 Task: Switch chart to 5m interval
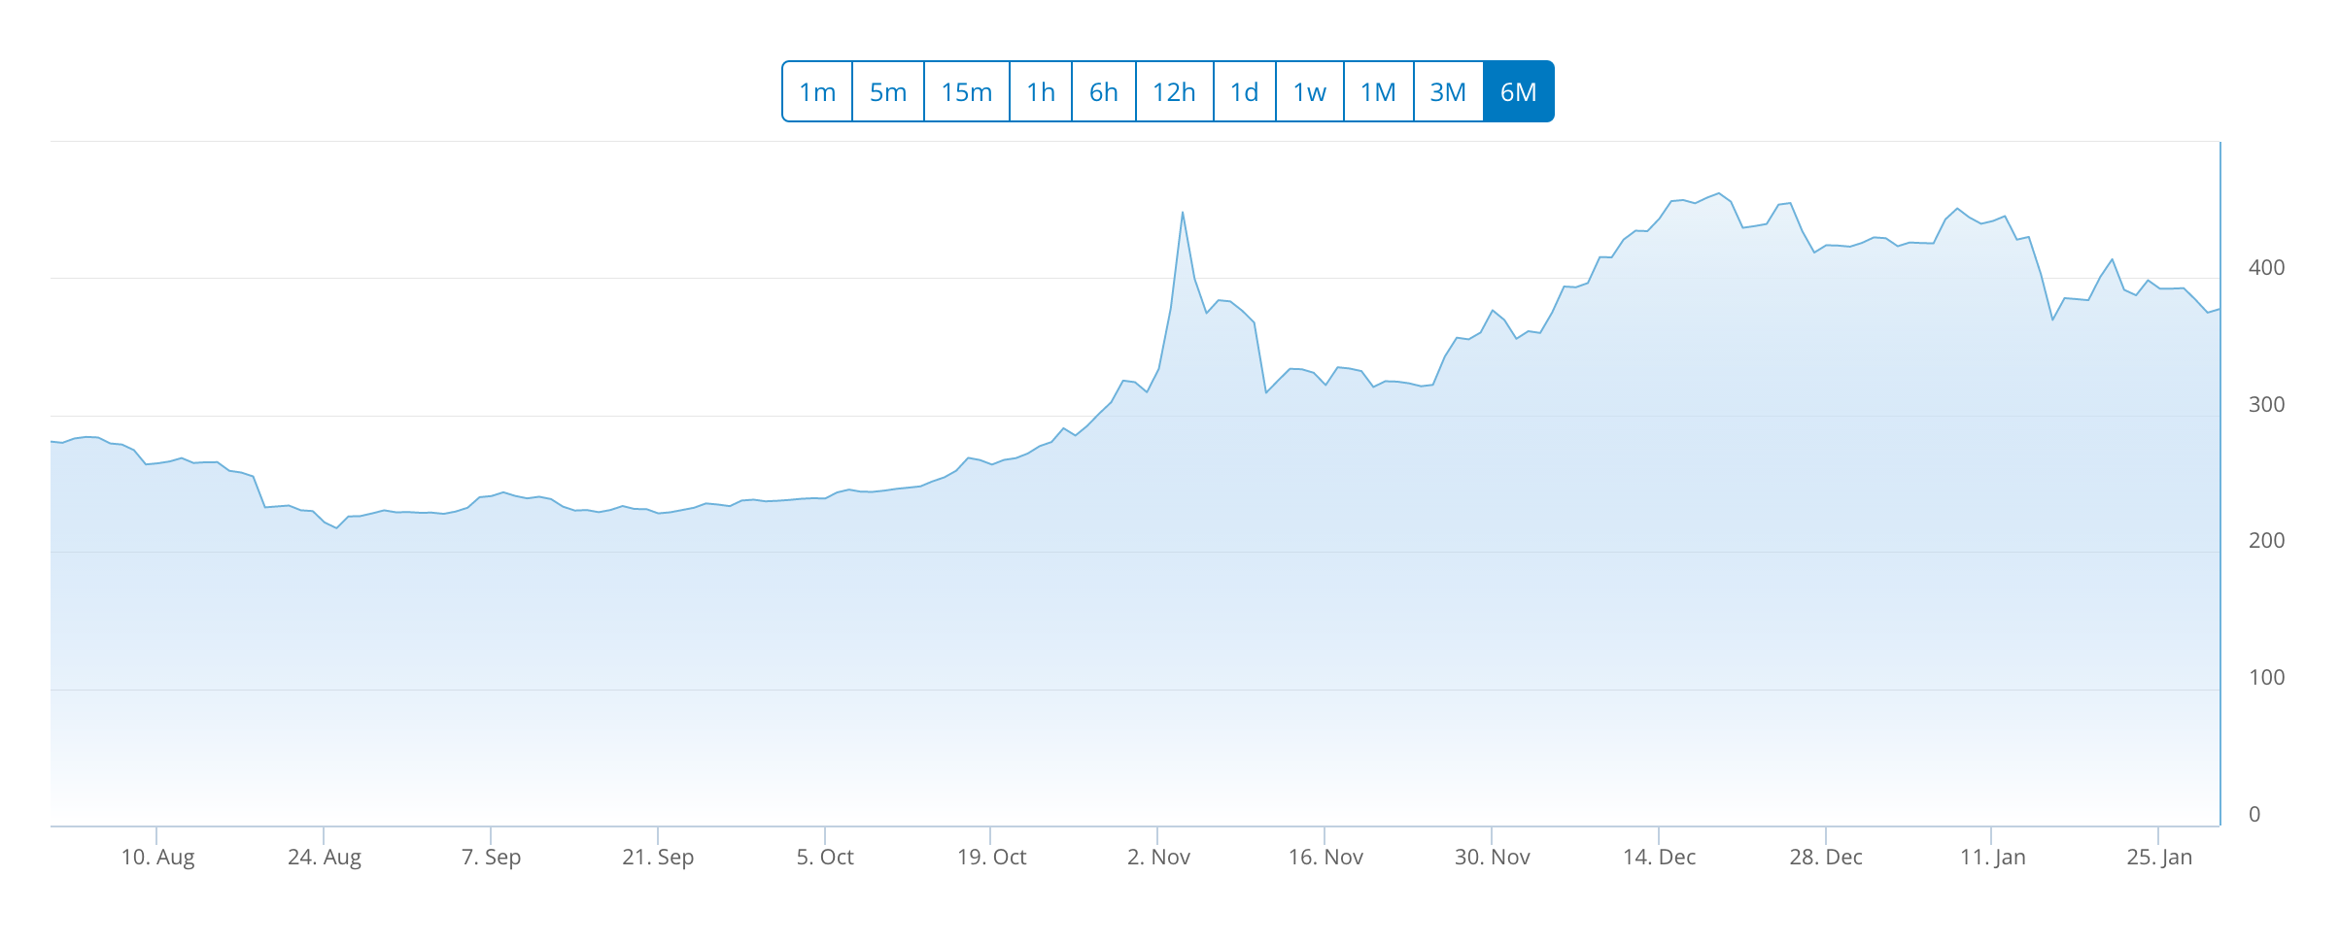(888, 92)
